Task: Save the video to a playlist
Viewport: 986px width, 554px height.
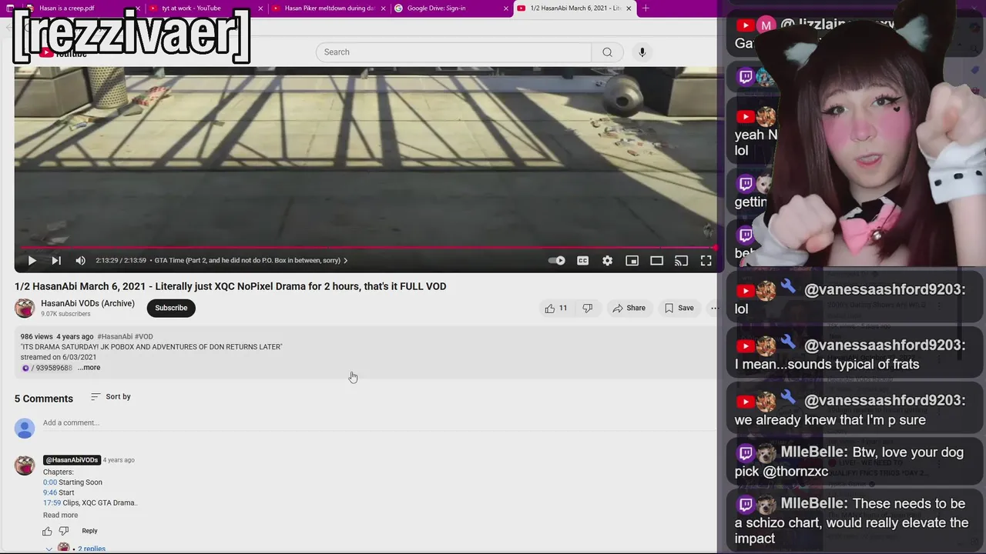Action: pos(679,308)
